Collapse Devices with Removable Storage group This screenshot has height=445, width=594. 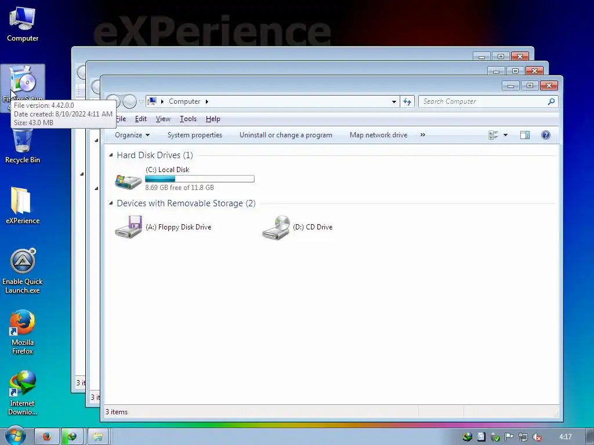[x=111, y=203]
